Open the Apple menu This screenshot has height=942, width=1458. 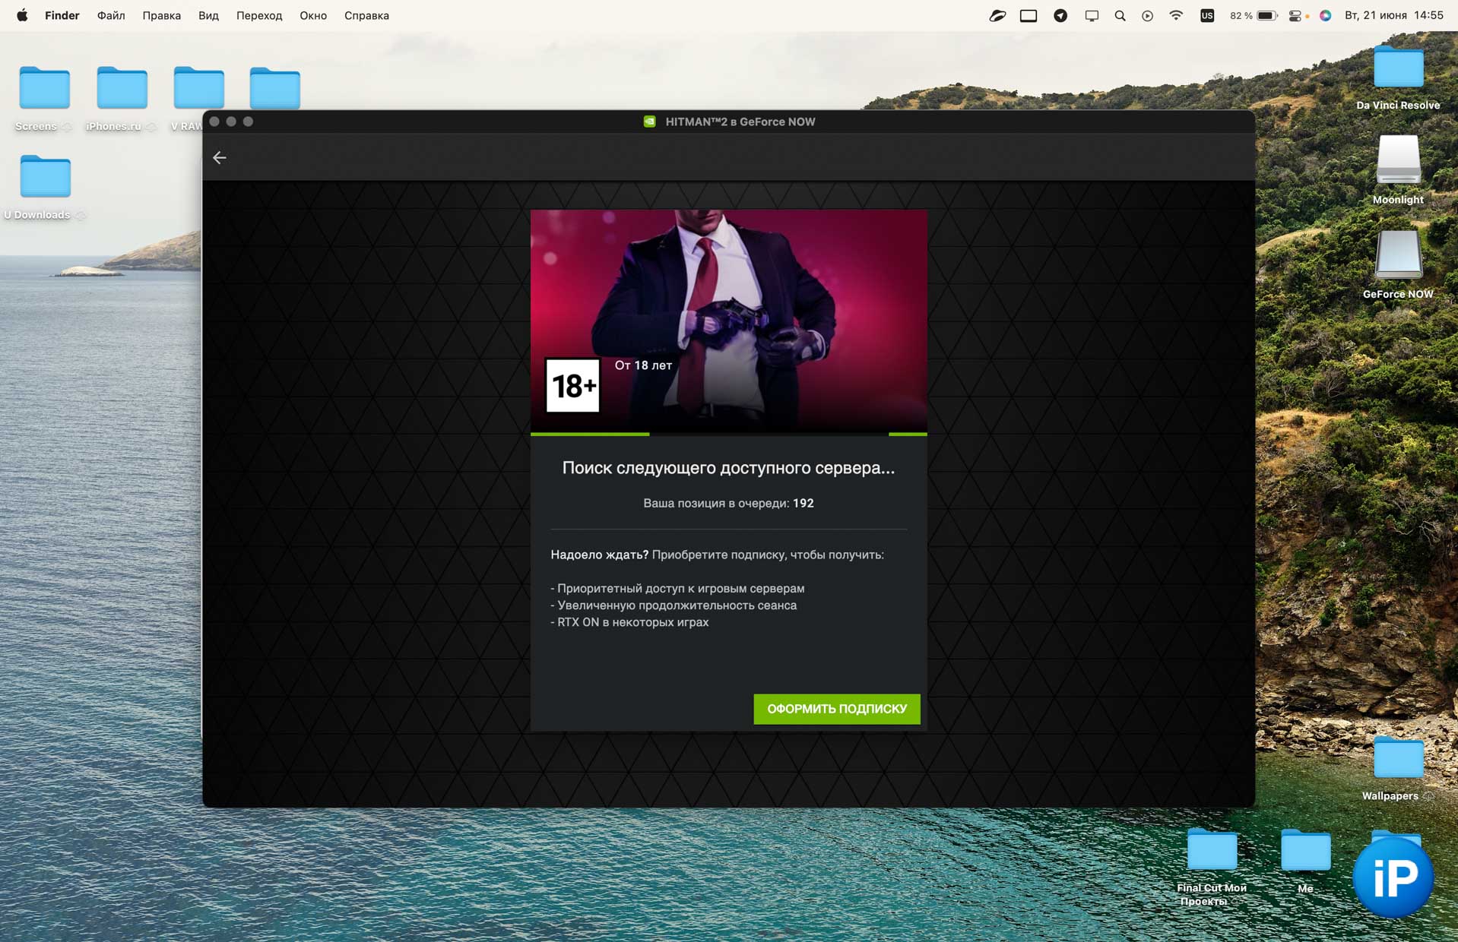[x=22, y=15]
